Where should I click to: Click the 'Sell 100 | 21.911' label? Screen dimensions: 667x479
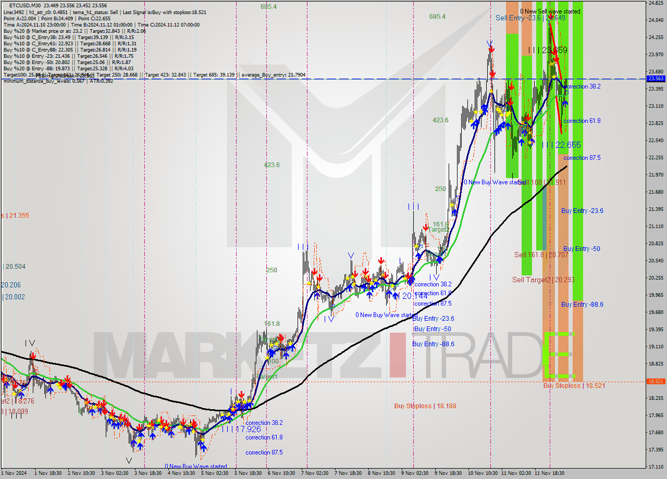[x=541, y=182]
